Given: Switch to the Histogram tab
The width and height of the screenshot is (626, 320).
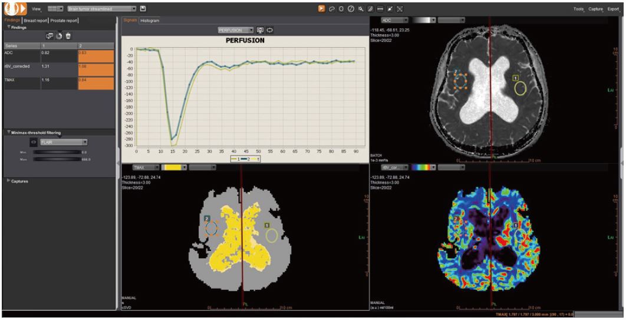Looking at the screenshot, I should 149,20.
